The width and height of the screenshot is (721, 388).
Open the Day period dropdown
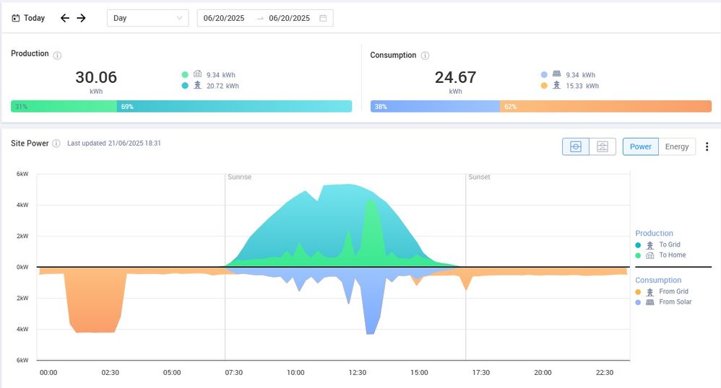click(x=147, y=18)
